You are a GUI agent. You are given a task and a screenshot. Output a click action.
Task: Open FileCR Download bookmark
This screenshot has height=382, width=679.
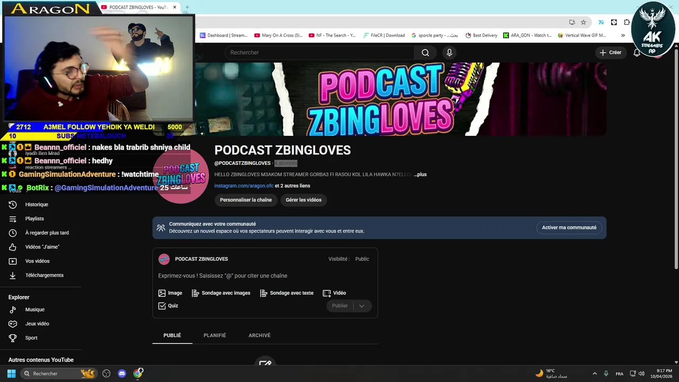(384, 36)
